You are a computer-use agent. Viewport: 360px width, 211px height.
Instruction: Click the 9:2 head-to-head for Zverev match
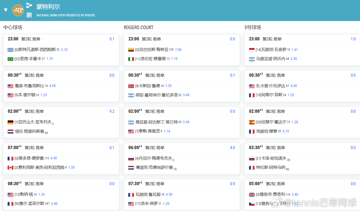[x=112, y=112]
